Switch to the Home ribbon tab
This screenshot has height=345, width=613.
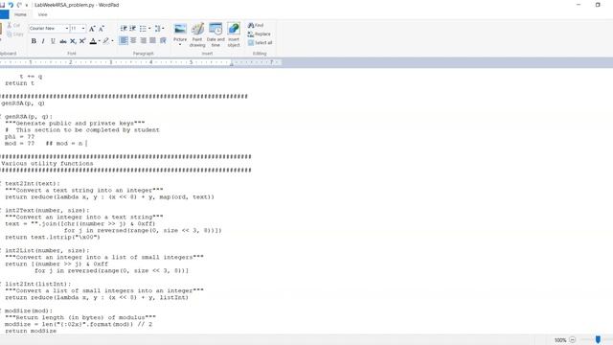20,14
